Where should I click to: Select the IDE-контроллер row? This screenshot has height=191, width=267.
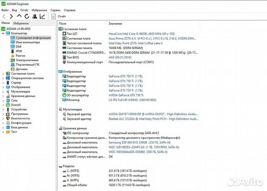pyautogui.click(x=129, y=133)
